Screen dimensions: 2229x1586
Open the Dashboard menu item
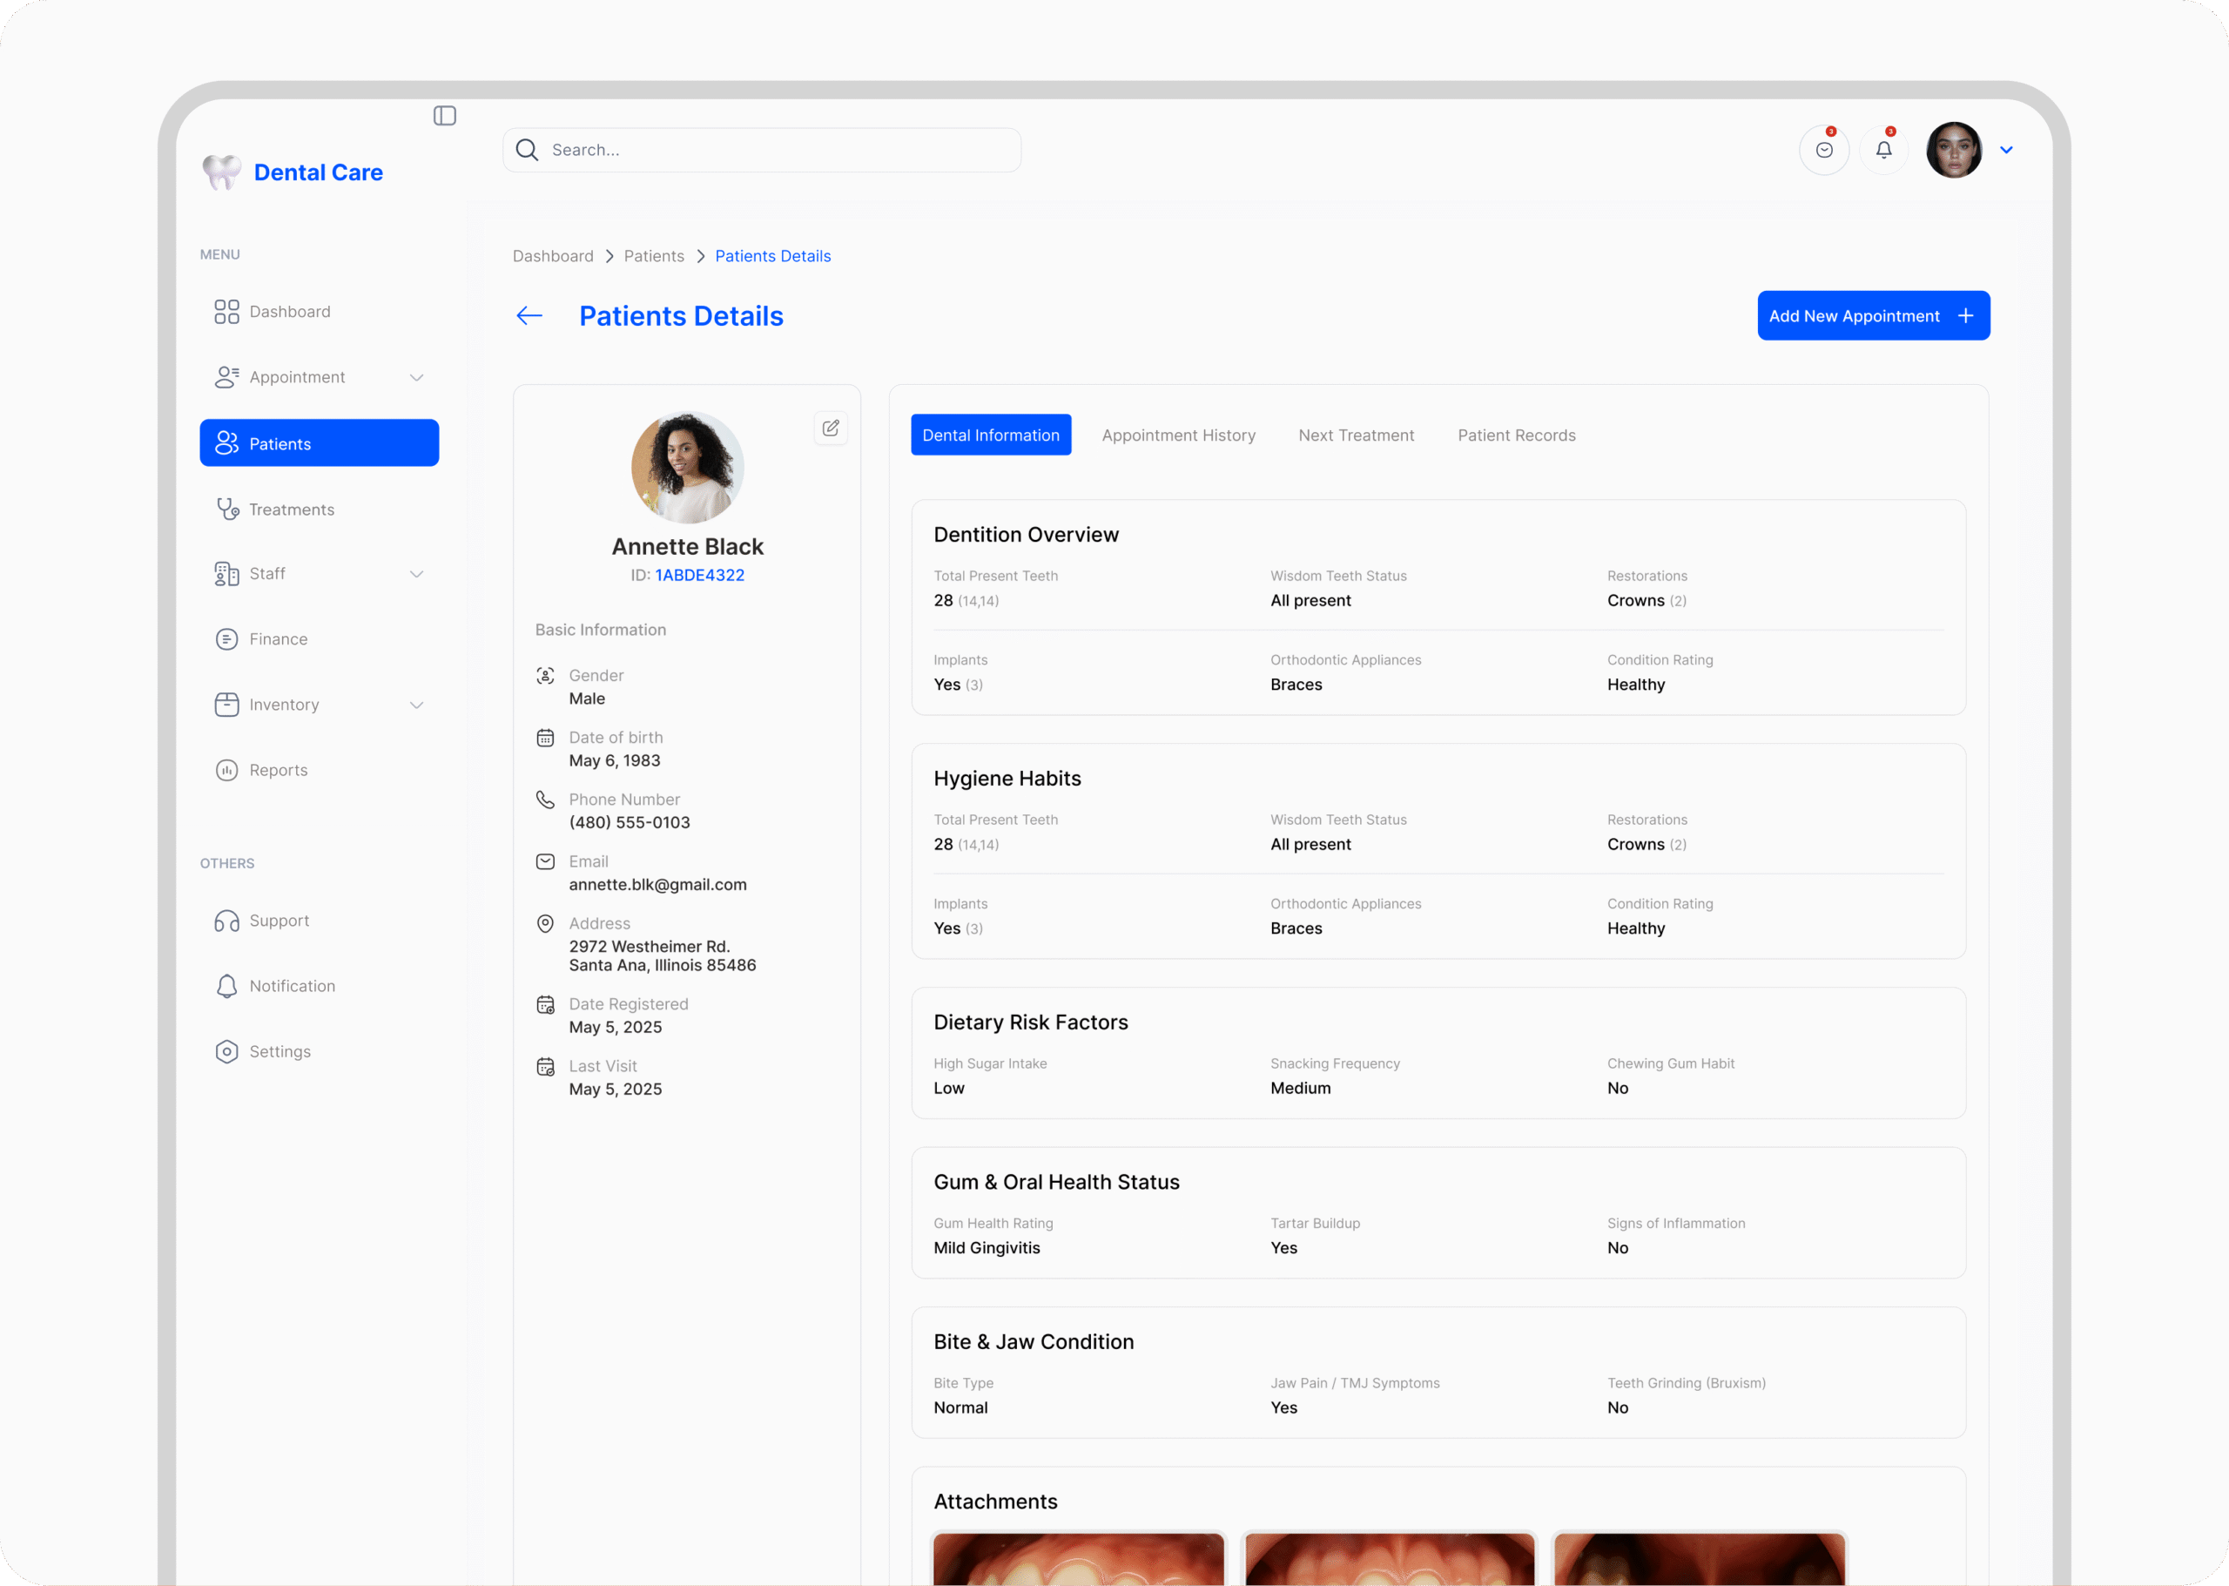click(320, 312)
